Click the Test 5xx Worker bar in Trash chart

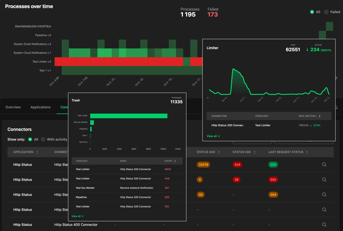[x=92, y=122]
